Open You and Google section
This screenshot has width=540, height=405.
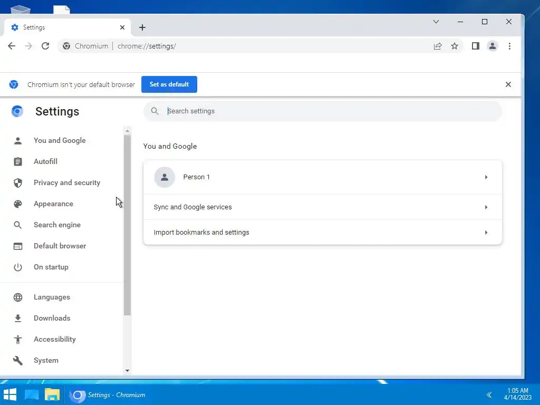[60, 140]
